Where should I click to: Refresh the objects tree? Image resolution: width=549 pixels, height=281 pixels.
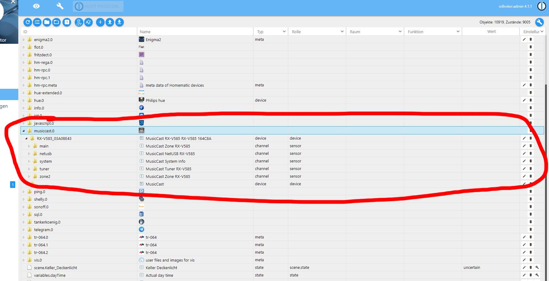click(28, 22)
